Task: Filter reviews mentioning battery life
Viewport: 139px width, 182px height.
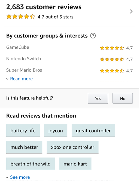Action: (23, 131)
